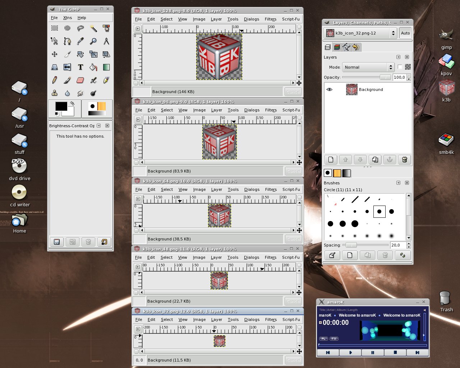Select the Move tool
This screenshot has height=368, width=460.
point(55,54)
